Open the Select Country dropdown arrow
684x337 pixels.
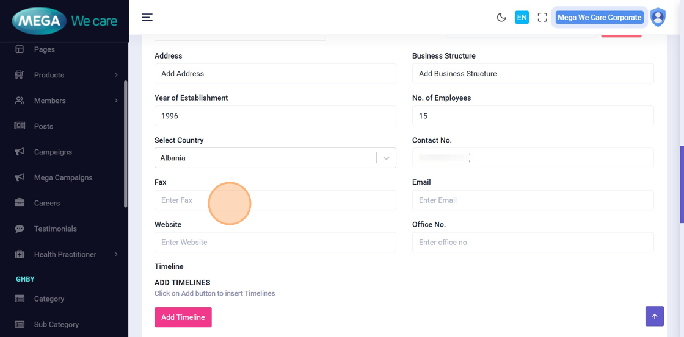point(386,158)
